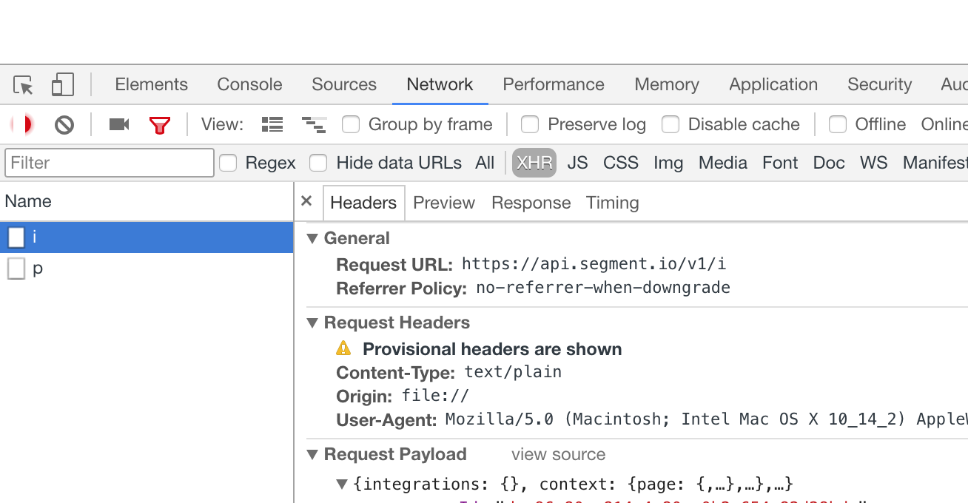The image size is (968, 503).
Task: Enable capture screenshots camera icon
Action: click(119, 124)
